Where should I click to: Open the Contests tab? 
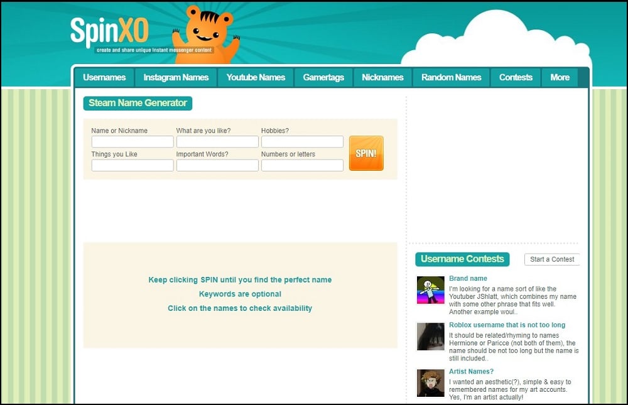coord(516,77)
